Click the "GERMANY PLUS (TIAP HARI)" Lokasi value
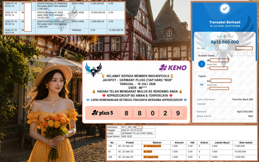Image resolution: width=259 pixels, height=162 pixels. (137, 133)
